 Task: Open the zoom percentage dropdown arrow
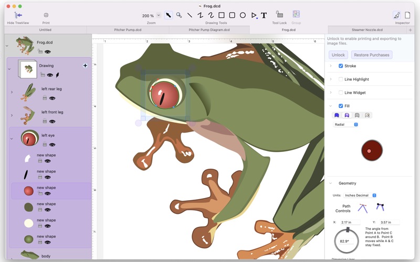pos(159,16)
